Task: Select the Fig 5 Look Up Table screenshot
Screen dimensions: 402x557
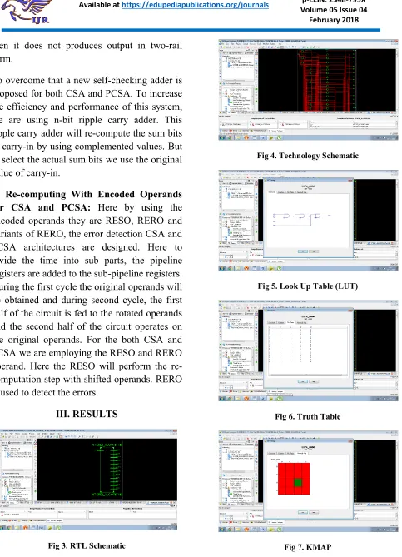Action: tap(308, 221)
